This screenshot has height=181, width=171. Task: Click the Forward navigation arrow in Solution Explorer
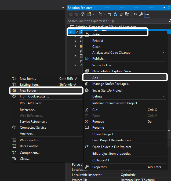[x=77, y=14]
